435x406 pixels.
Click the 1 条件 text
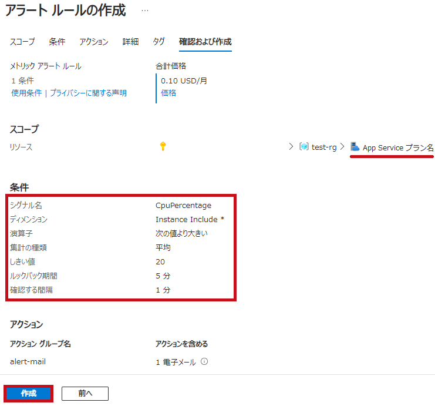click(22, 81)
